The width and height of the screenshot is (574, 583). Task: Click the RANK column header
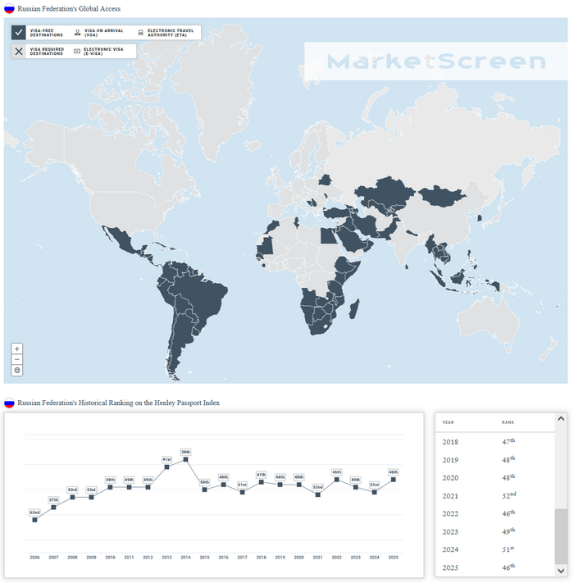(508, 422)
